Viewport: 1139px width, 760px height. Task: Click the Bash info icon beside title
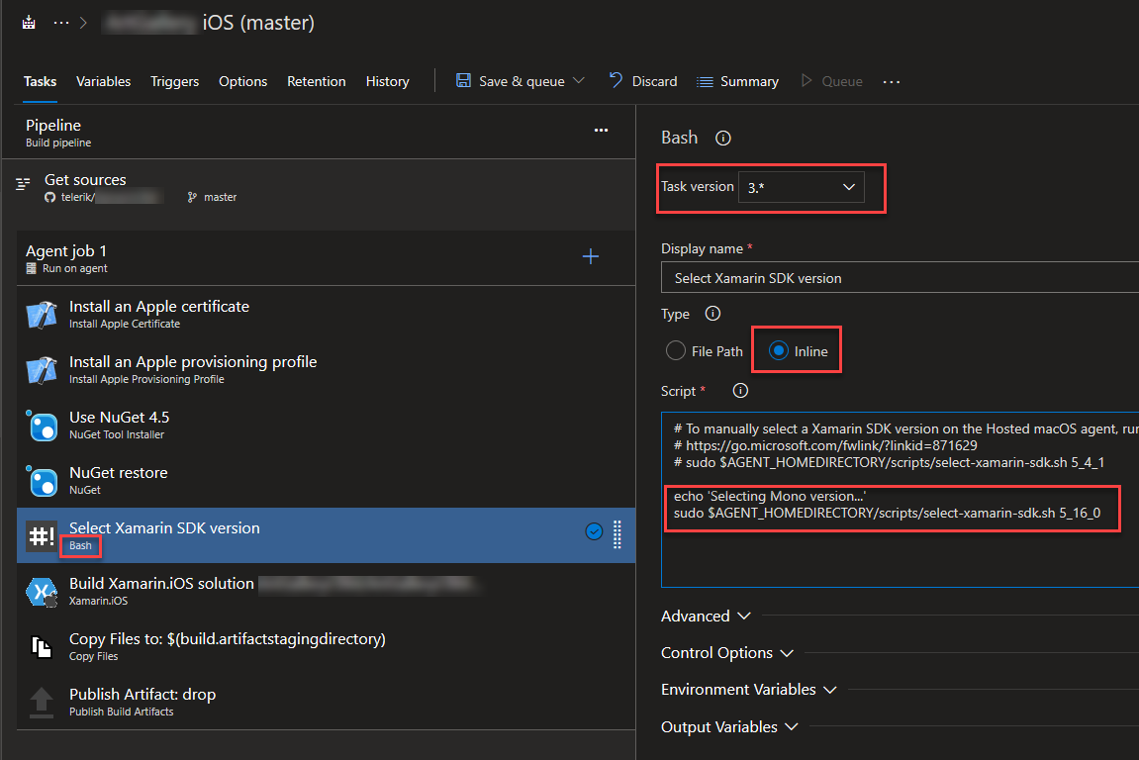[723, 139]
